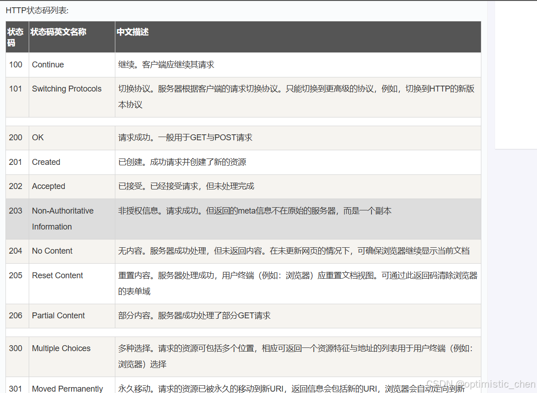Viewport: 537px width, 393px height.
Task: Click the description starting '多种选择。请求的资源'
Action: coord(298,357)
